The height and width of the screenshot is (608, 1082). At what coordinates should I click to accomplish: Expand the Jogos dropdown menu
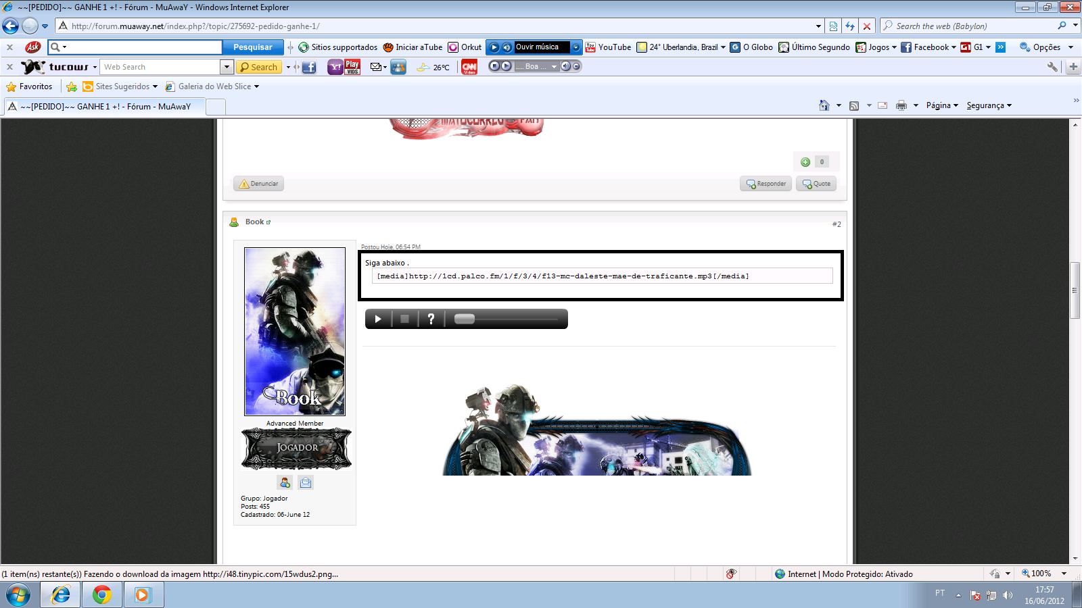(x=894, y=47)
